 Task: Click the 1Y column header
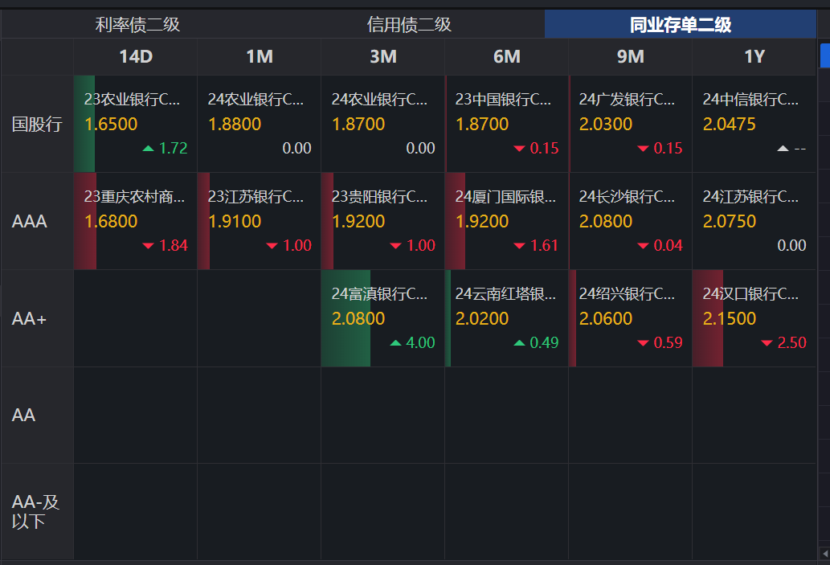point(754,57)
